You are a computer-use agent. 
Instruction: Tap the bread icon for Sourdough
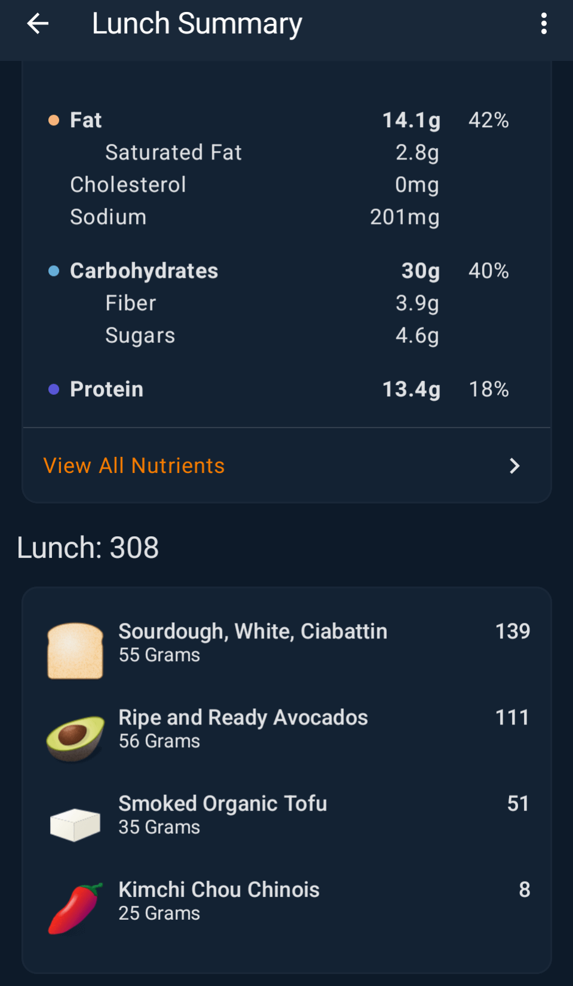coord(75,650)
